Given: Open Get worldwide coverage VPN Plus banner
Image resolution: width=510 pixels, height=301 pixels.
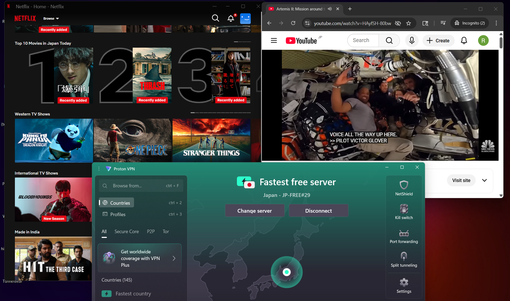Looking at the screenshot, I should click(x=140, y=258).
